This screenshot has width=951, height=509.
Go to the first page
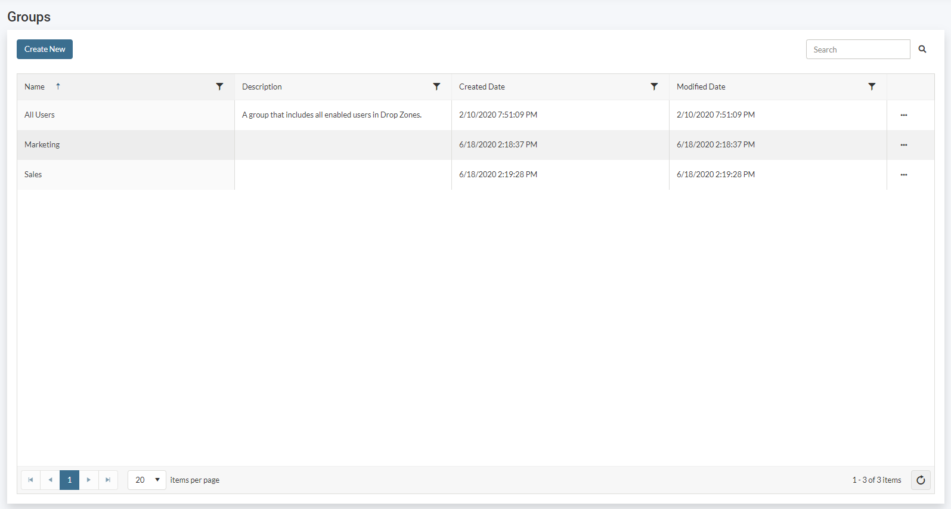pyautogui.click(x=30, y=480)
